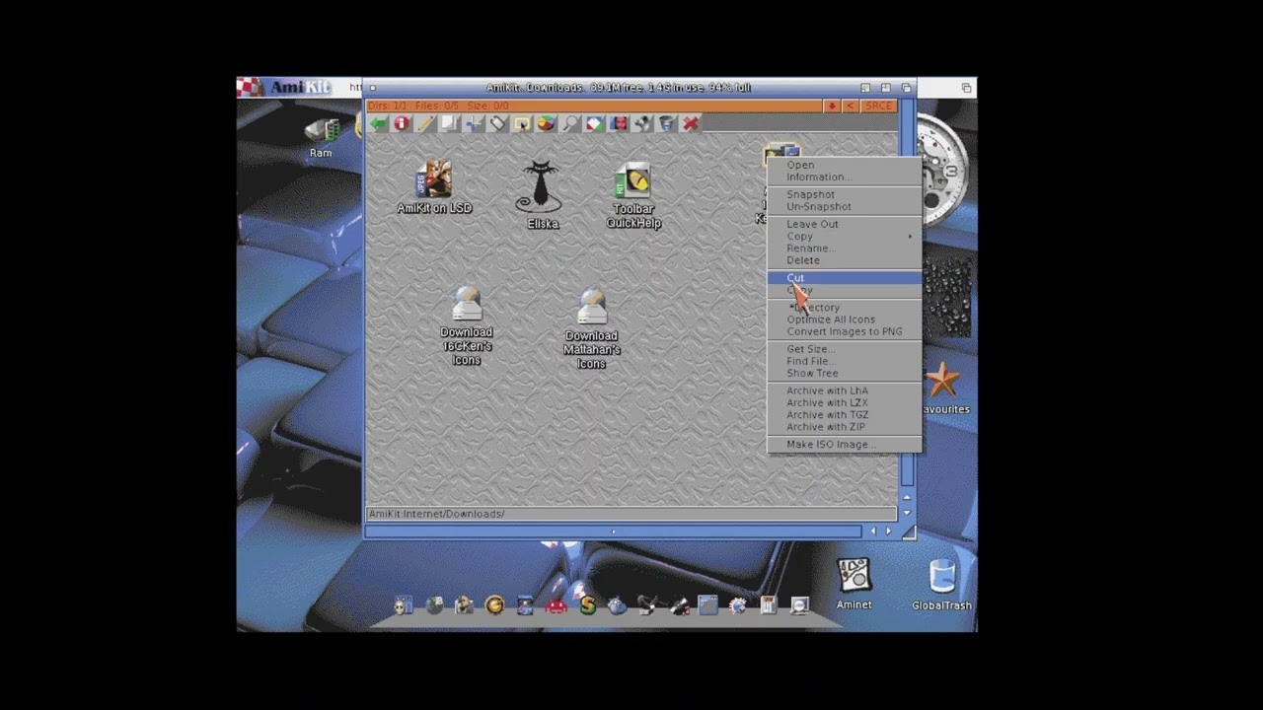This screenshot has height=710, width=1263.
Task: Open the GlobalTrash desktop icon
Action: point(941,584)
